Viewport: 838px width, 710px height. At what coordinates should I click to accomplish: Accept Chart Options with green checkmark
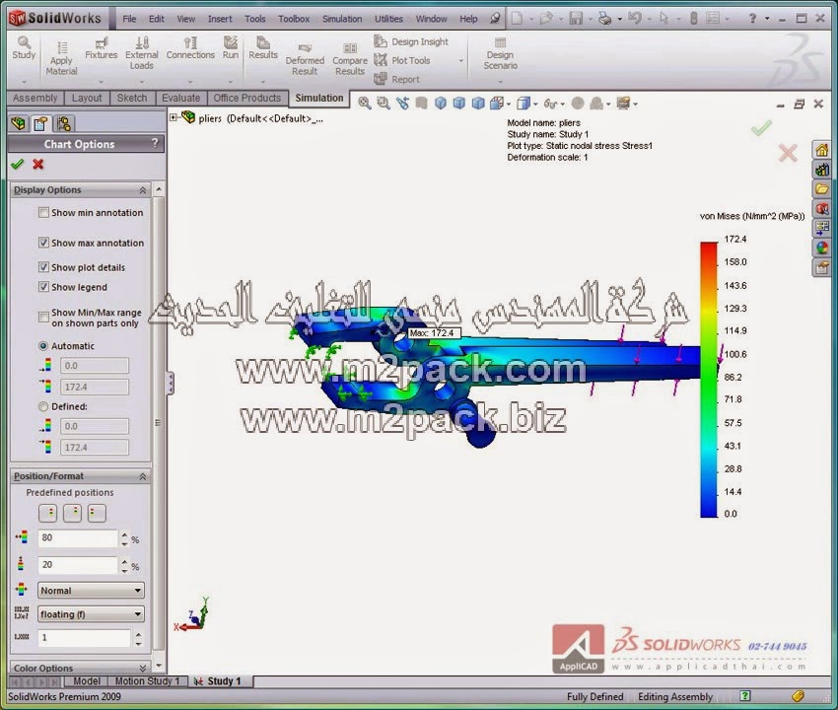click(x=18, y=164)
